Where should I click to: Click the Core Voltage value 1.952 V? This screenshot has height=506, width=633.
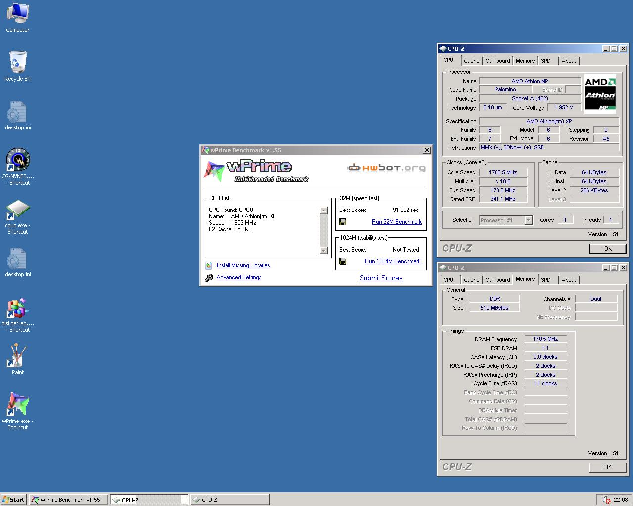click(x=564, y=107)
